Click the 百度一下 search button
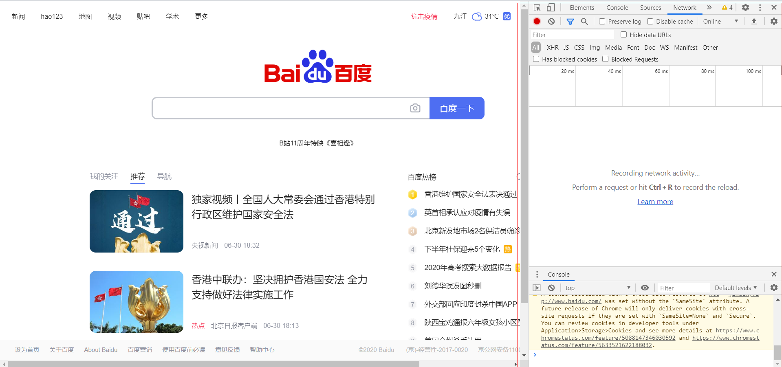This screenshot has height=367, width=782. point(457,108)
